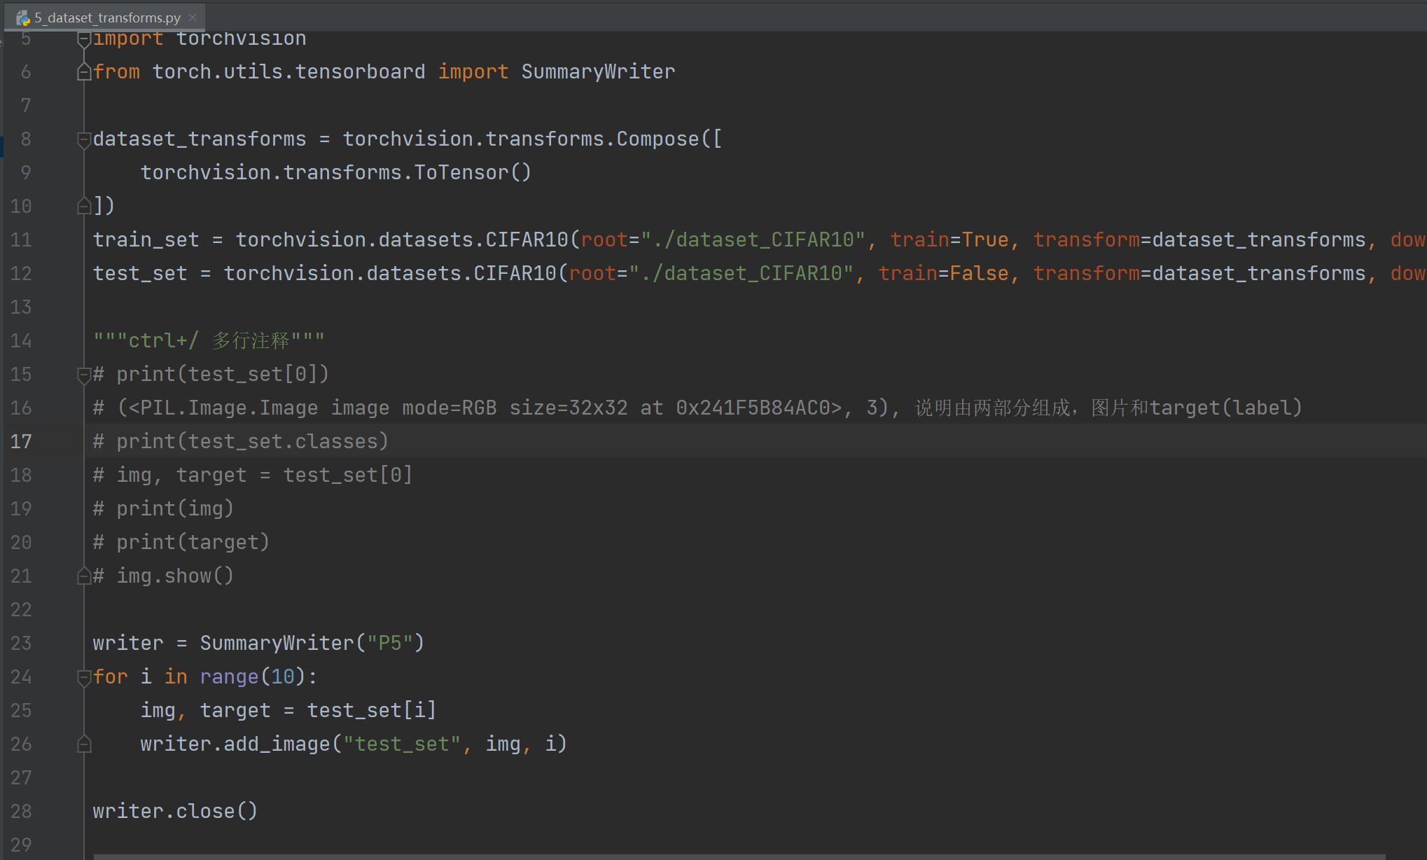
Task: Fold the for loop at line 24
Action: [x=84, y=677]
